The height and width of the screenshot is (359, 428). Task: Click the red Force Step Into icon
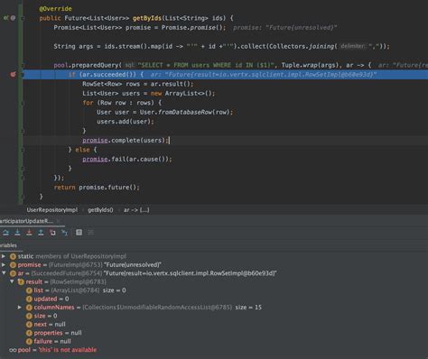(x=29, y=233)
